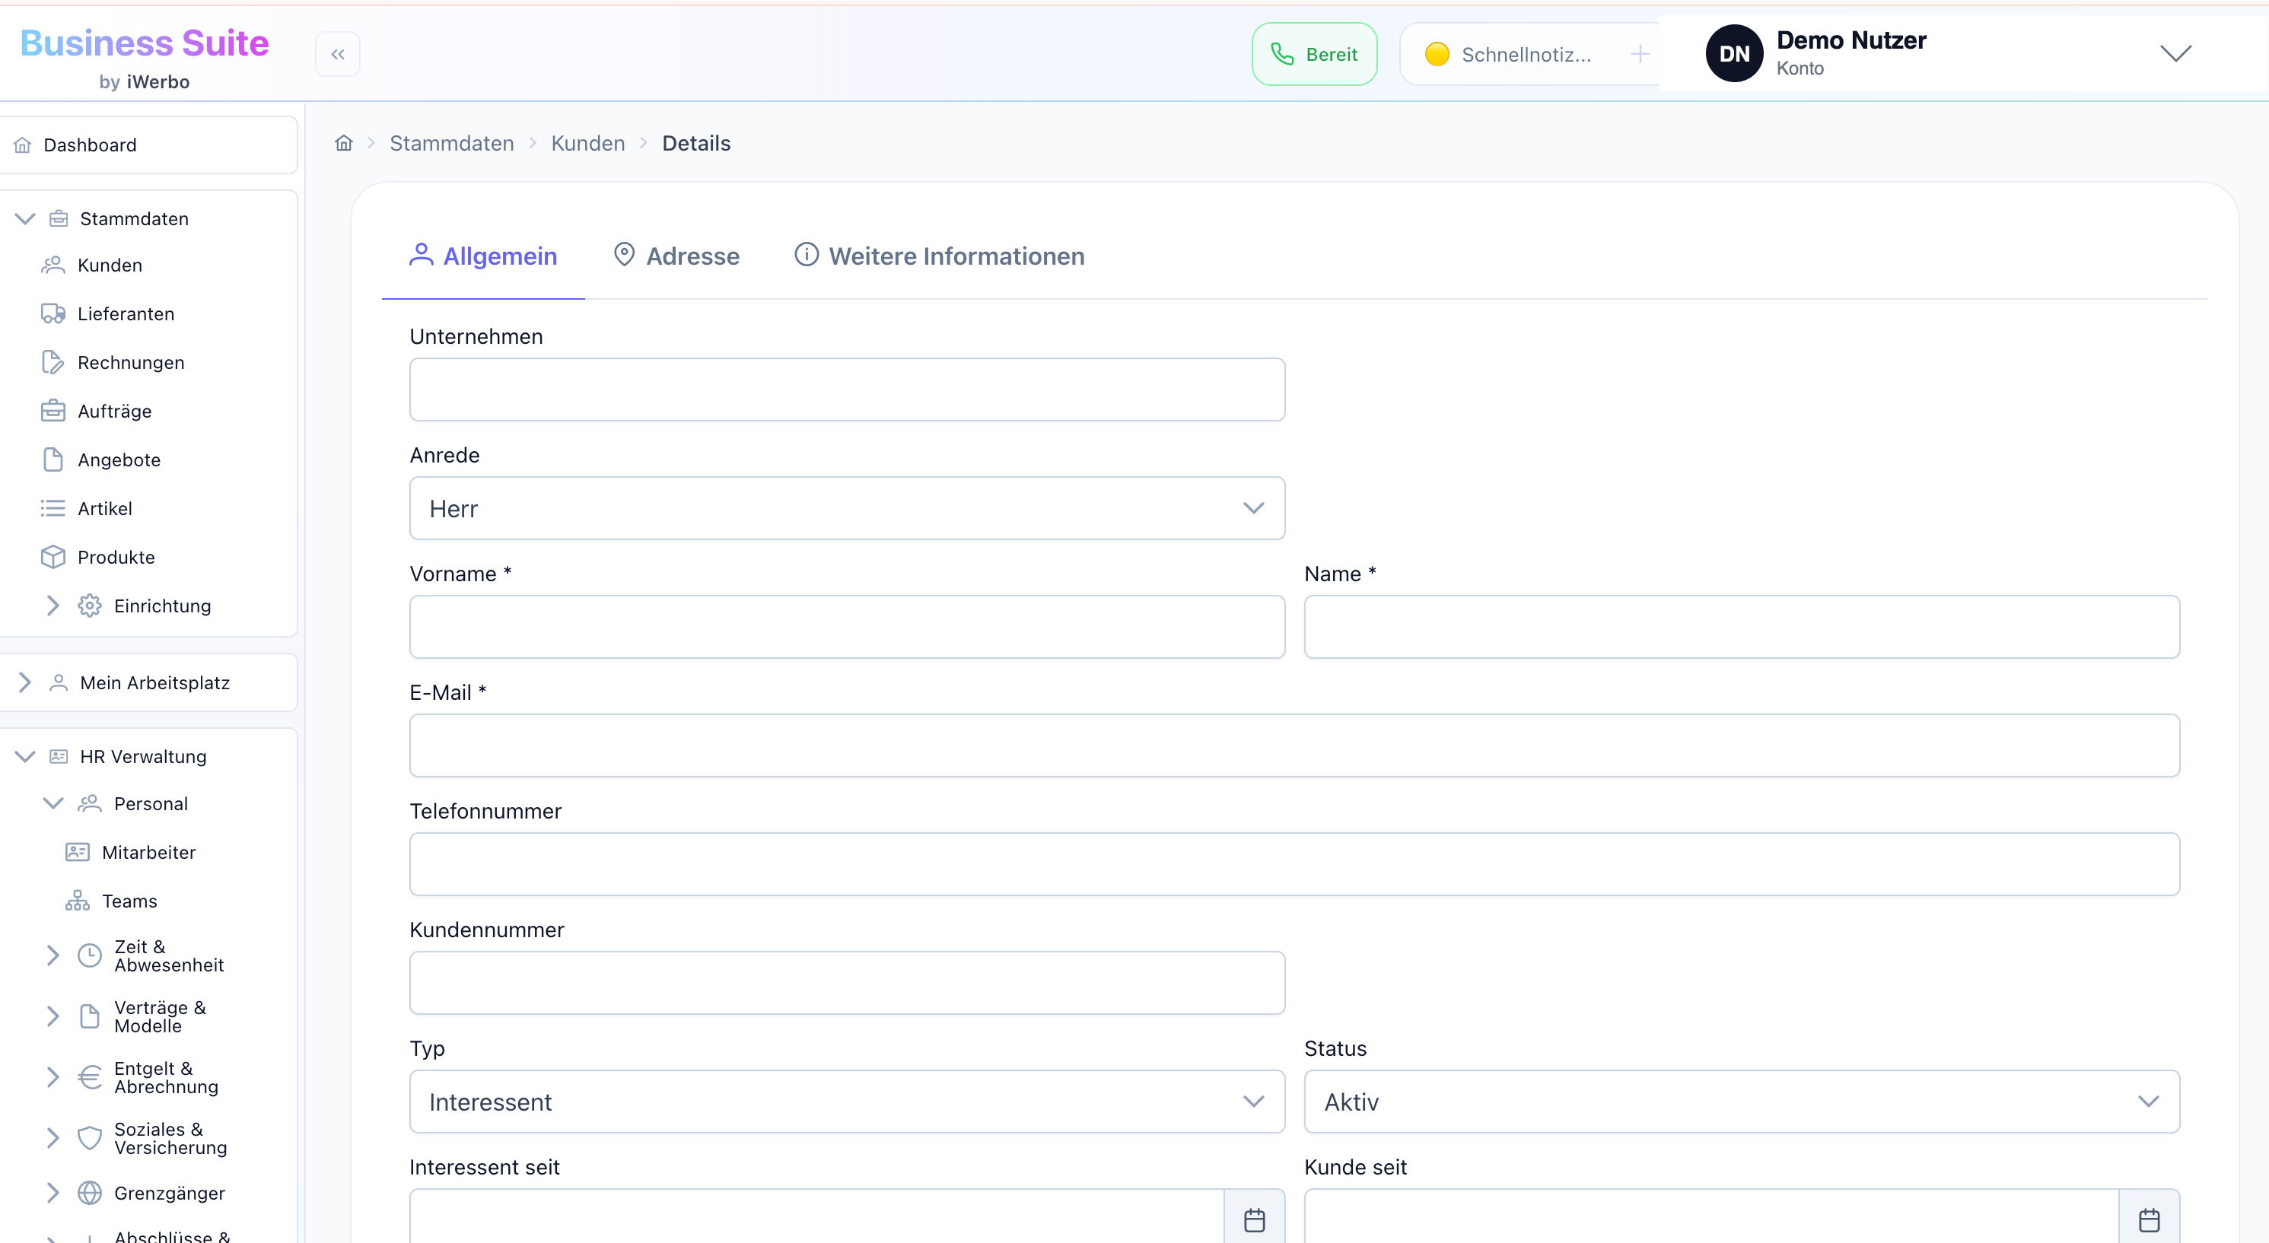
Task: Collapse the Stammdaten section chevron
Action: [24, 218]
